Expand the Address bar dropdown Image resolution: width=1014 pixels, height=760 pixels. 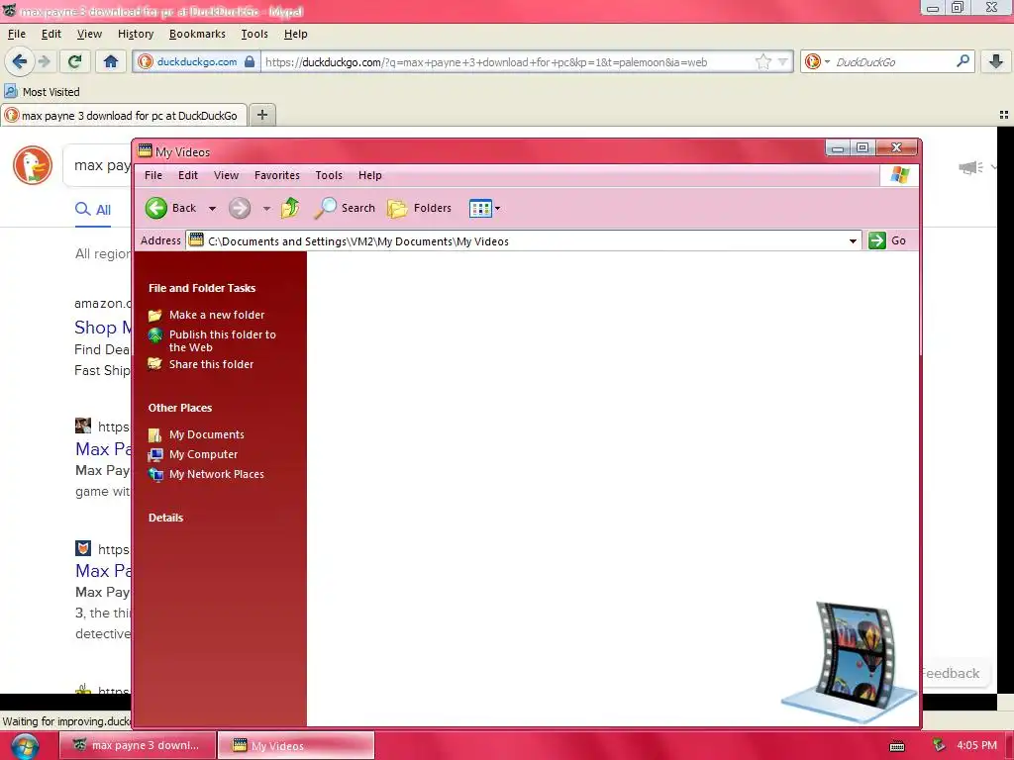[x=853, y=241]
